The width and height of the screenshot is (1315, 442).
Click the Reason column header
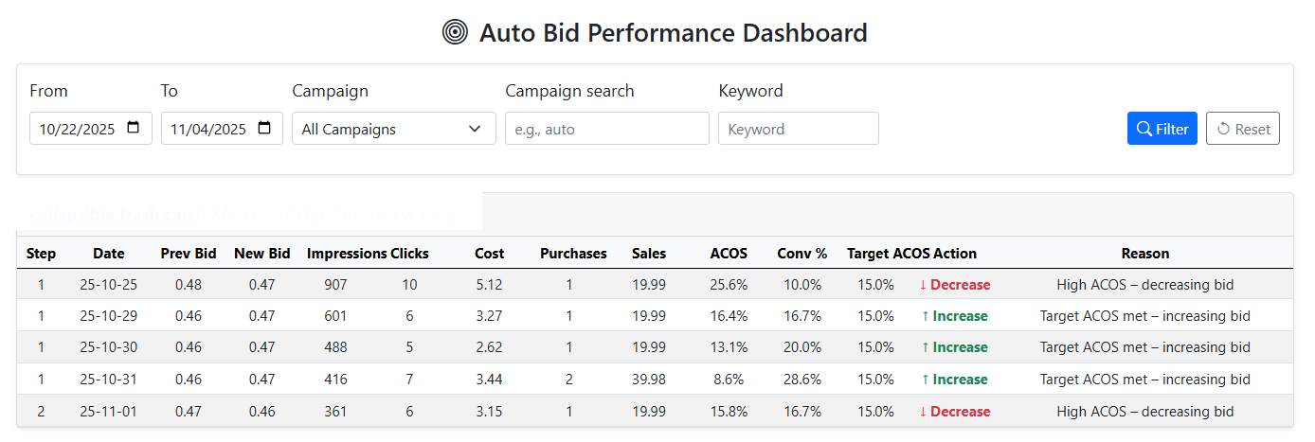click(x=1144, y=254)
